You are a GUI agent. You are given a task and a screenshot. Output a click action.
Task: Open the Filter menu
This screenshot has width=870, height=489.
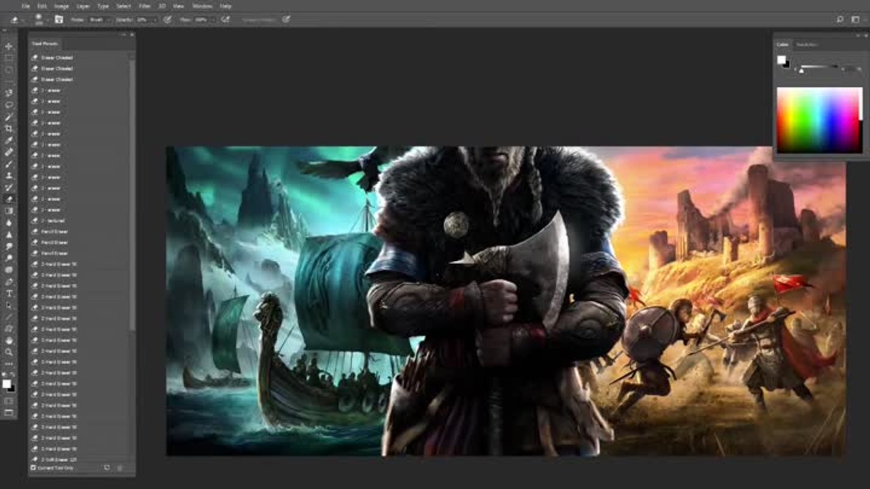point(145,6)
